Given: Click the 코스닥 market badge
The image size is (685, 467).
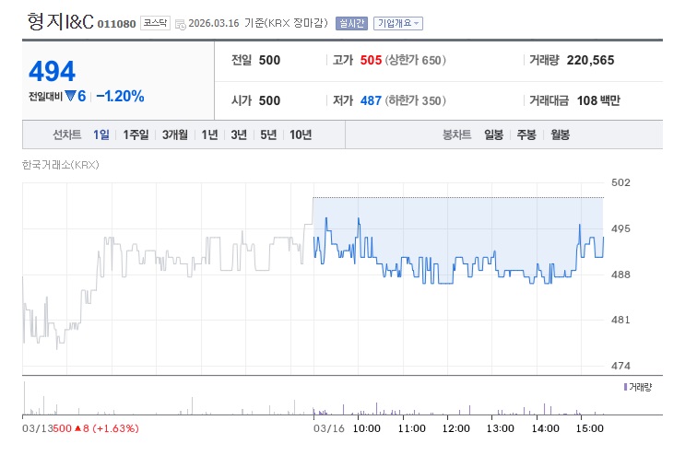Looking at the screenshot, I should [x=153, y=23].
